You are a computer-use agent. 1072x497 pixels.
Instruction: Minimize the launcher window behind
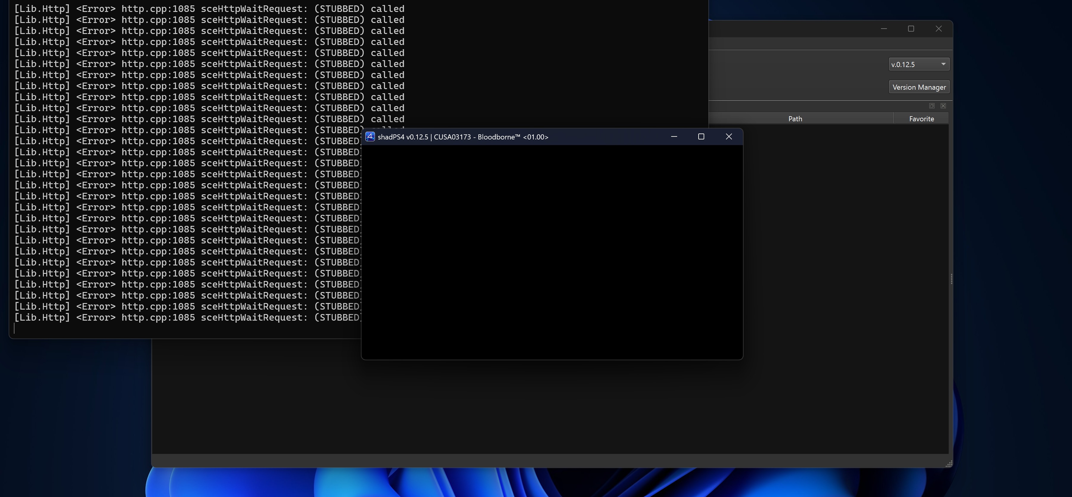point(884,29)
